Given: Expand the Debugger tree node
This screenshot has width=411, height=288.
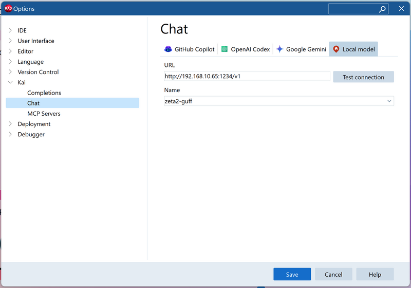Looking at the screenshot, I should tap(10, 134).
